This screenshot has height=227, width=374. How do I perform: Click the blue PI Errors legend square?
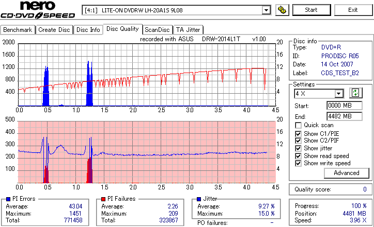(x=8, y=199)
